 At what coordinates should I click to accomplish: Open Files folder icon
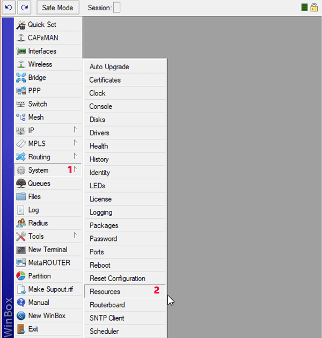point(21,196)
